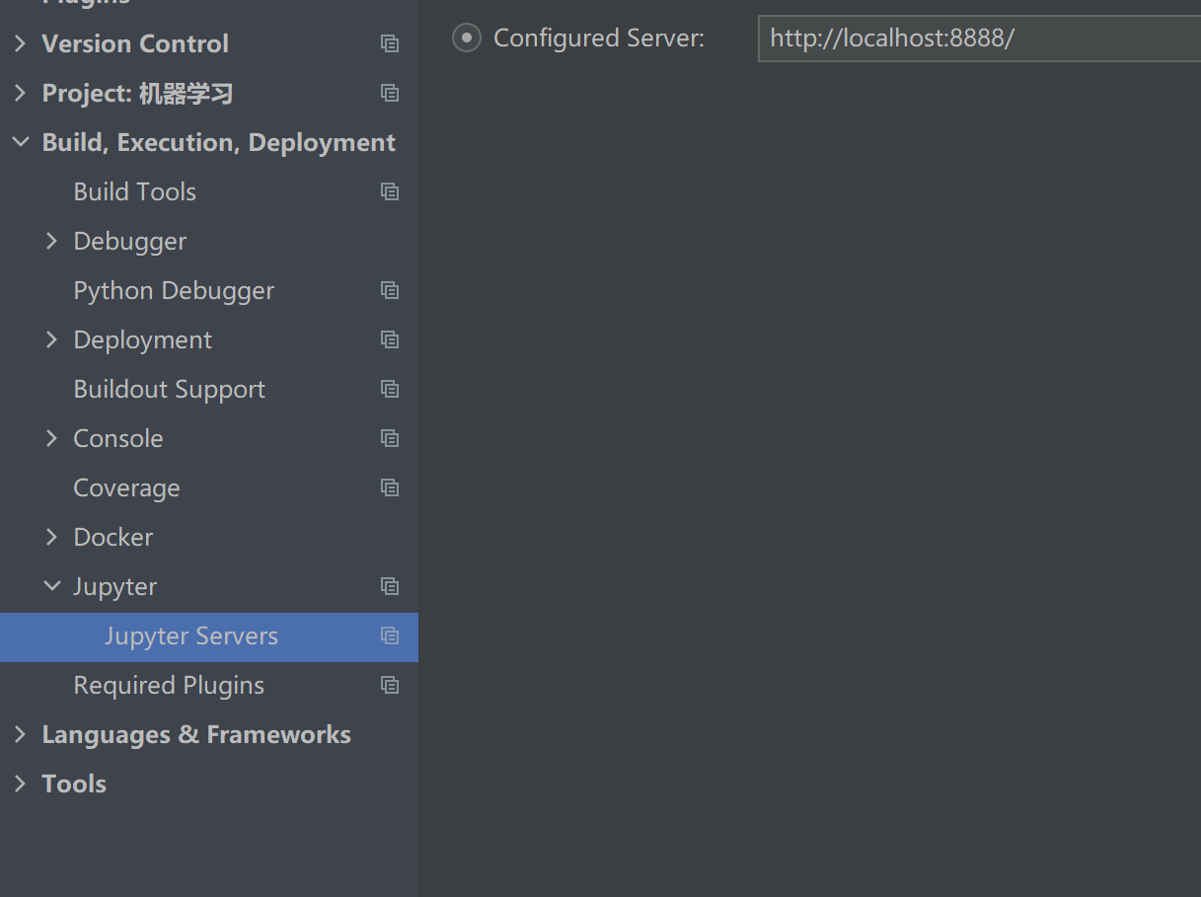Viewport: 1201px width, 897px height.
Task: Expand the Docker settings node
Action: 51,537
